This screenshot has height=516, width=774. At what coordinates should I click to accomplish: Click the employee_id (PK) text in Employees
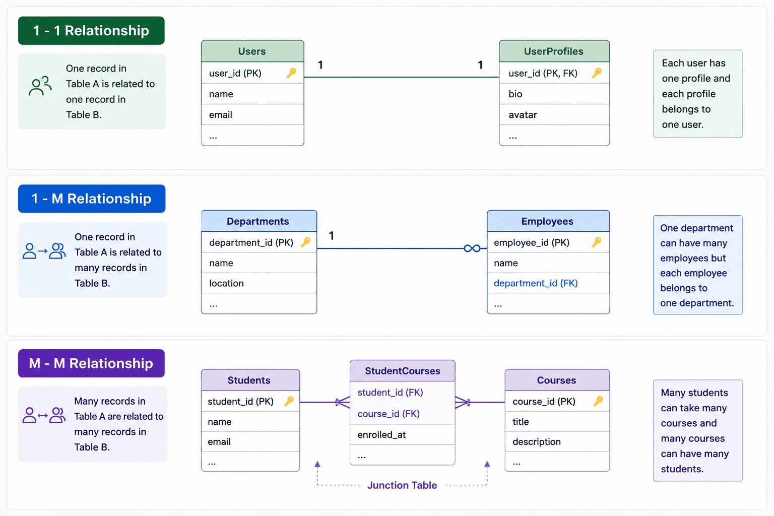pyautogui.click(x=532, y=243)
